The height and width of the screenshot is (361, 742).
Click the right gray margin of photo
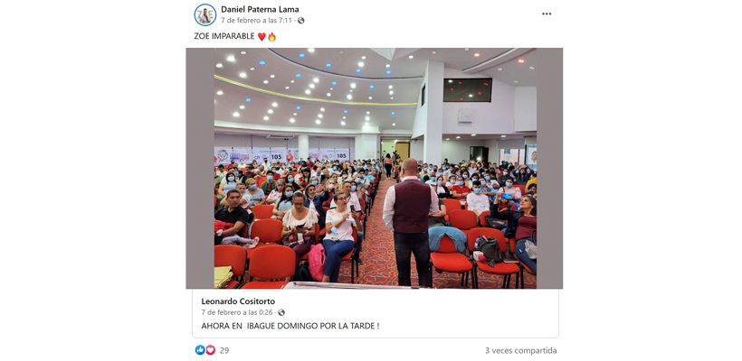(549, 168)
